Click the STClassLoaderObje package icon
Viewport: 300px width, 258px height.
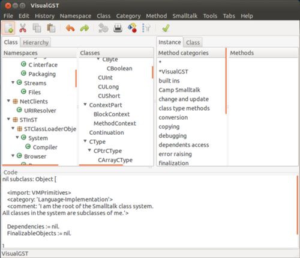pos(20,129)
